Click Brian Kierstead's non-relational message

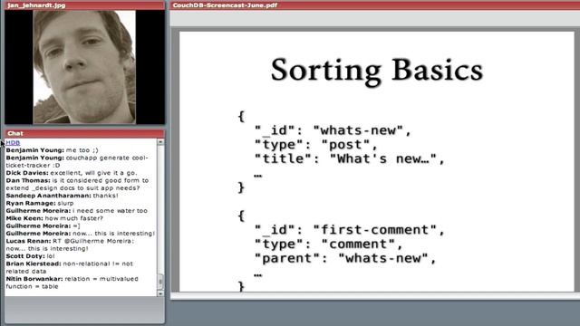click(x=69, y=267)
